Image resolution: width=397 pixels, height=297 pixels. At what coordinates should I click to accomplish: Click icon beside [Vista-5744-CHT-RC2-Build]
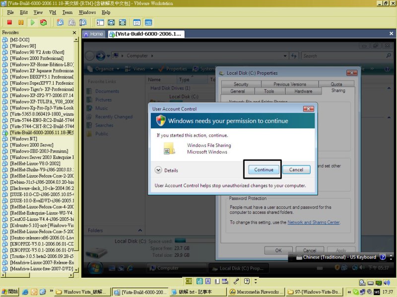pos(5,127)
